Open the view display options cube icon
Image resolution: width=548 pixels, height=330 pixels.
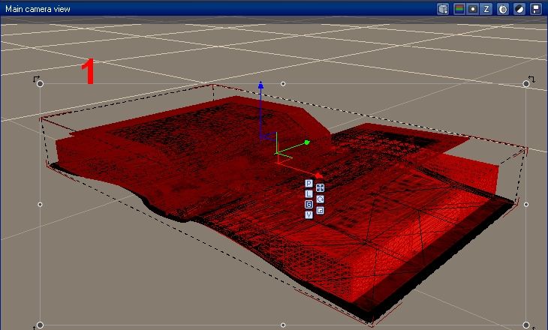[x=443, y=9]
